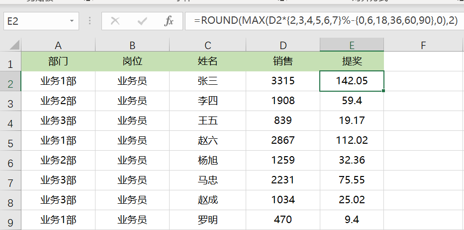Click the cell with name 王五

pos(208,120)
